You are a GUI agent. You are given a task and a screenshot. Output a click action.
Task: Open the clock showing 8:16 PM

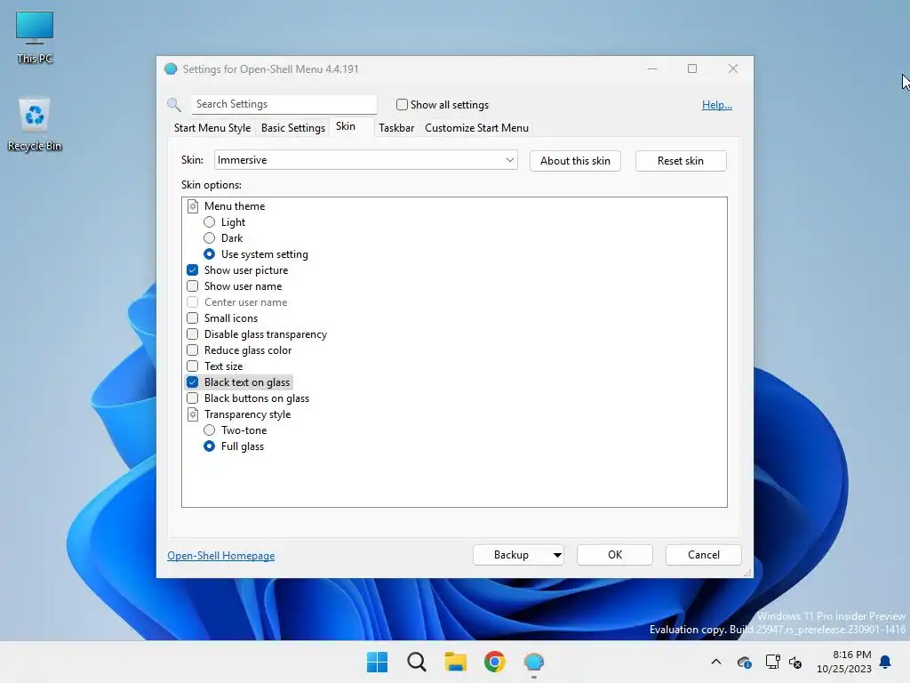coord(844,662)
